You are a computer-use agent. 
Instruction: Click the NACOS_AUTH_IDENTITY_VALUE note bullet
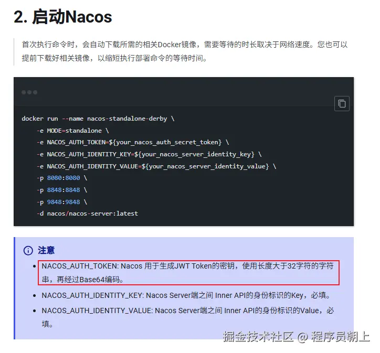click(188, 317)
